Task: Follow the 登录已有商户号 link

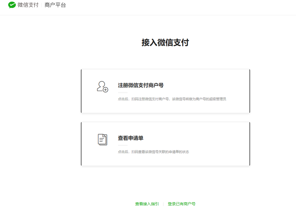Action: click(x=182, y=204)
